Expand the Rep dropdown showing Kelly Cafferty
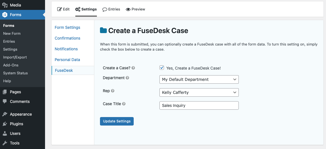This screenshot has width=326, height=149. (x=199, y=92)
